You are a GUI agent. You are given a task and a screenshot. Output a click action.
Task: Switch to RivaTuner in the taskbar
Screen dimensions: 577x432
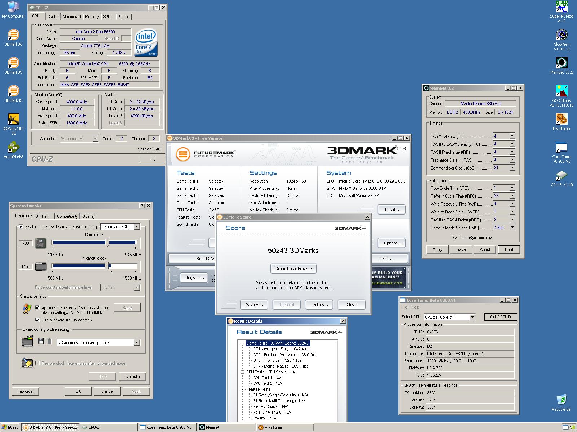(285, 427)
